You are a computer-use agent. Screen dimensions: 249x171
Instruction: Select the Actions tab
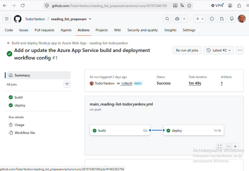point(83,30)
